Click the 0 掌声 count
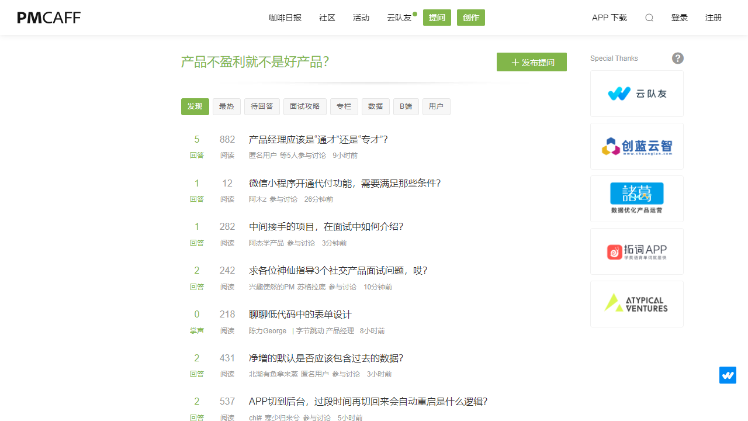This screenshot has height=421, width=748. [197, 322]
